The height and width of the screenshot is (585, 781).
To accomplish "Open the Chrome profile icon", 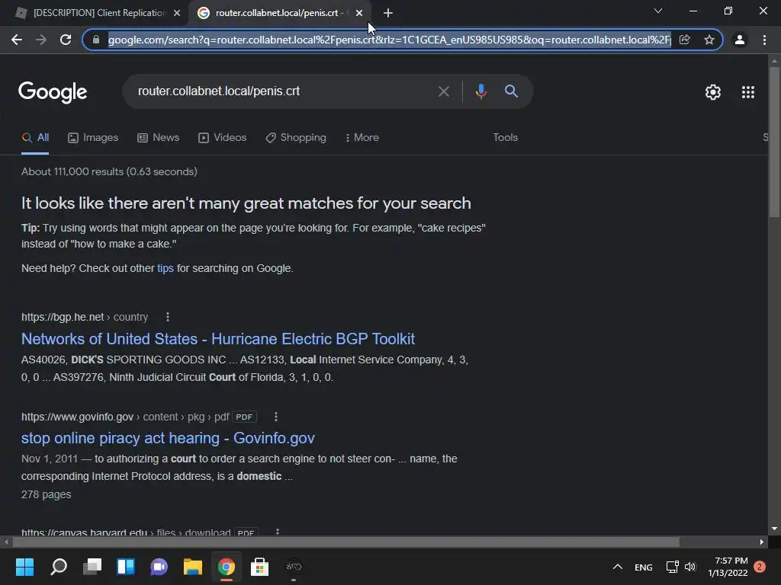I will [x=740, y=40].
